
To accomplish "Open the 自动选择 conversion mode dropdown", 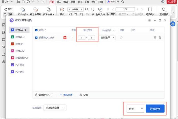I will (x=107, y=38).
